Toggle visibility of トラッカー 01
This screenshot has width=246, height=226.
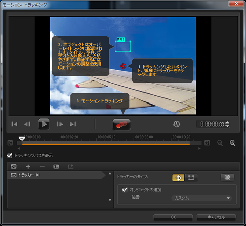pyautogui.click(x=14, y=175)
